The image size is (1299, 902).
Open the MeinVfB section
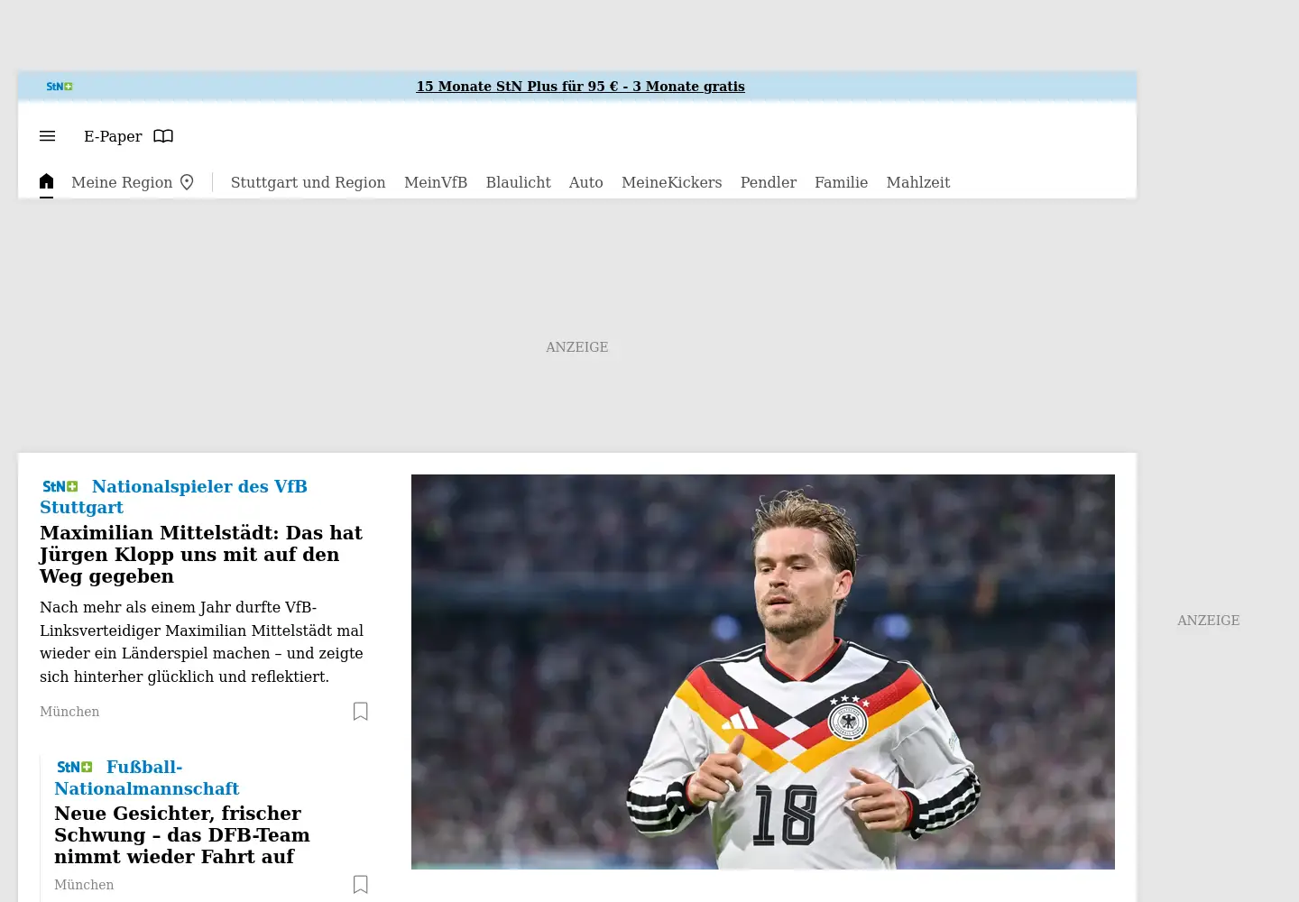click(436, 182)
